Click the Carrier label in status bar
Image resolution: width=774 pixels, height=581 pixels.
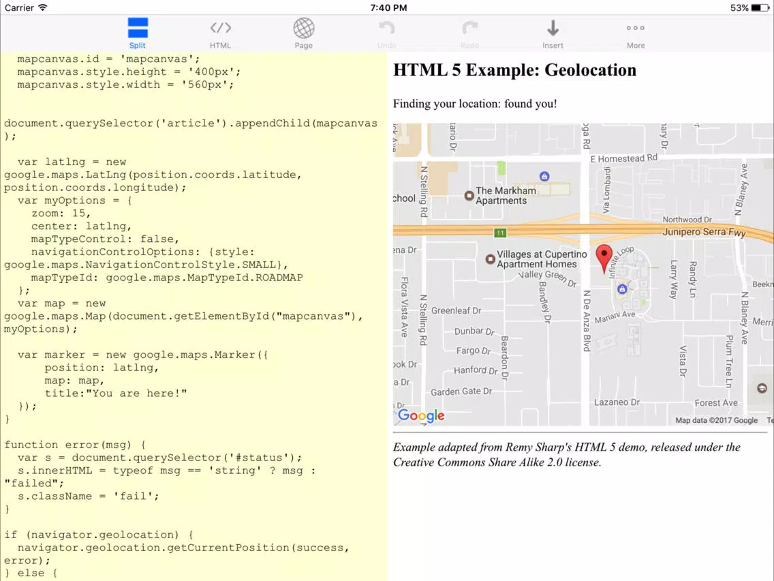tap(19, 8)
